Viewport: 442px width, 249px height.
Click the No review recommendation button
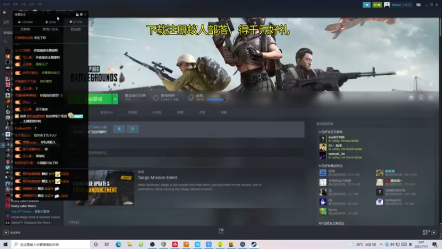click(133, 129)
